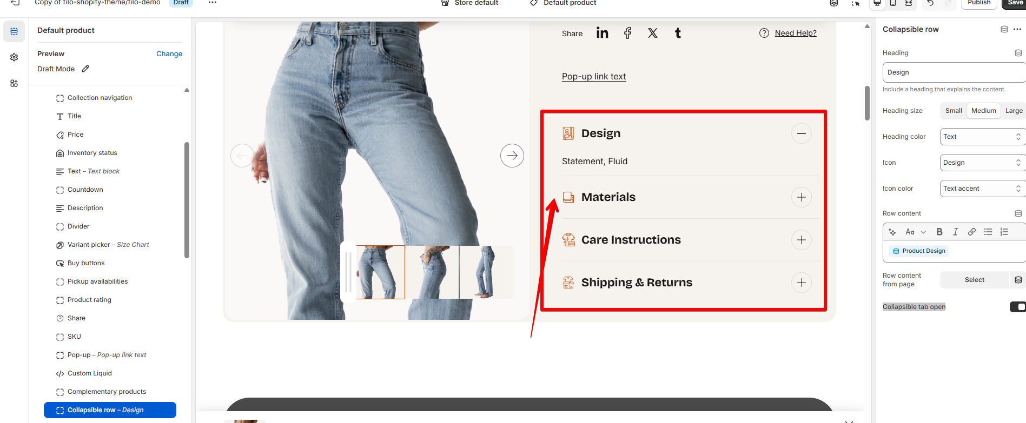Screen dimensions: 1026x423
Task: Open Heading color dropdown
Action: pos(983,137)
